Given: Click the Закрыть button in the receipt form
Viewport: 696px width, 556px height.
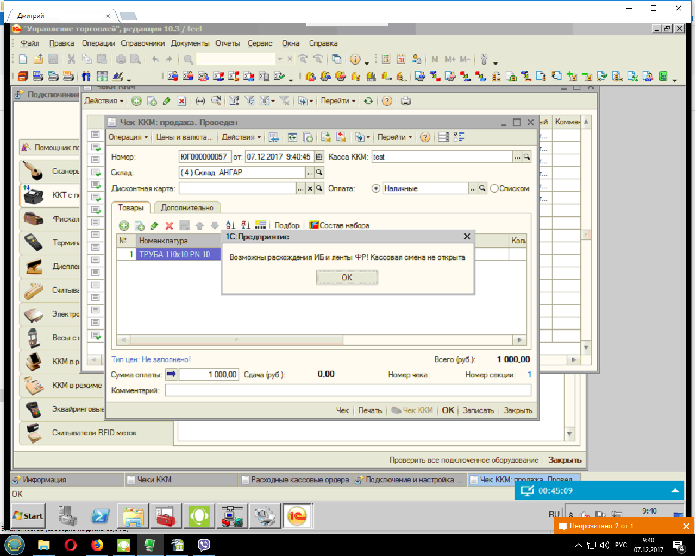Looking at the screenshot, I should pyautogui.click(x=518, y=410).
